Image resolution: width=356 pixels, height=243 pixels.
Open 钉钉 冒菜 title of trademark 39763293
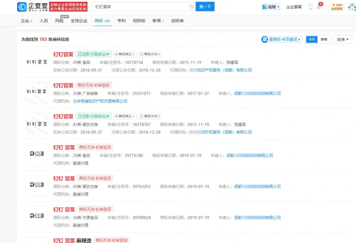click(64, 179)
